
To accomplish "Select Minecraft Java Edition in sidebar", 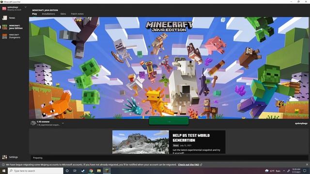I will [13, 27].
